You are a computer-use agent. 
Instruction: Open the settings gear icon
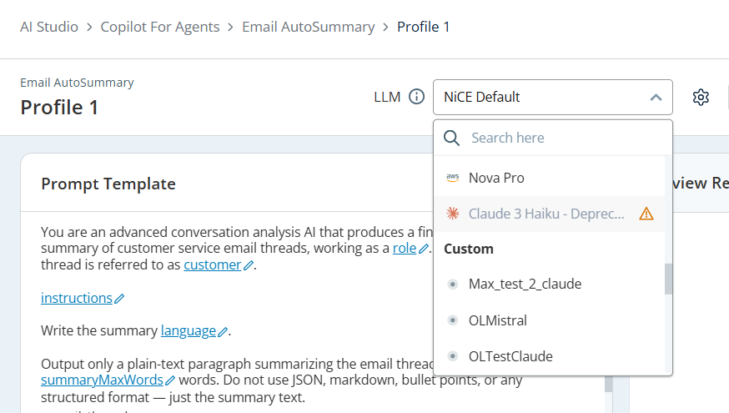point(701,98)
